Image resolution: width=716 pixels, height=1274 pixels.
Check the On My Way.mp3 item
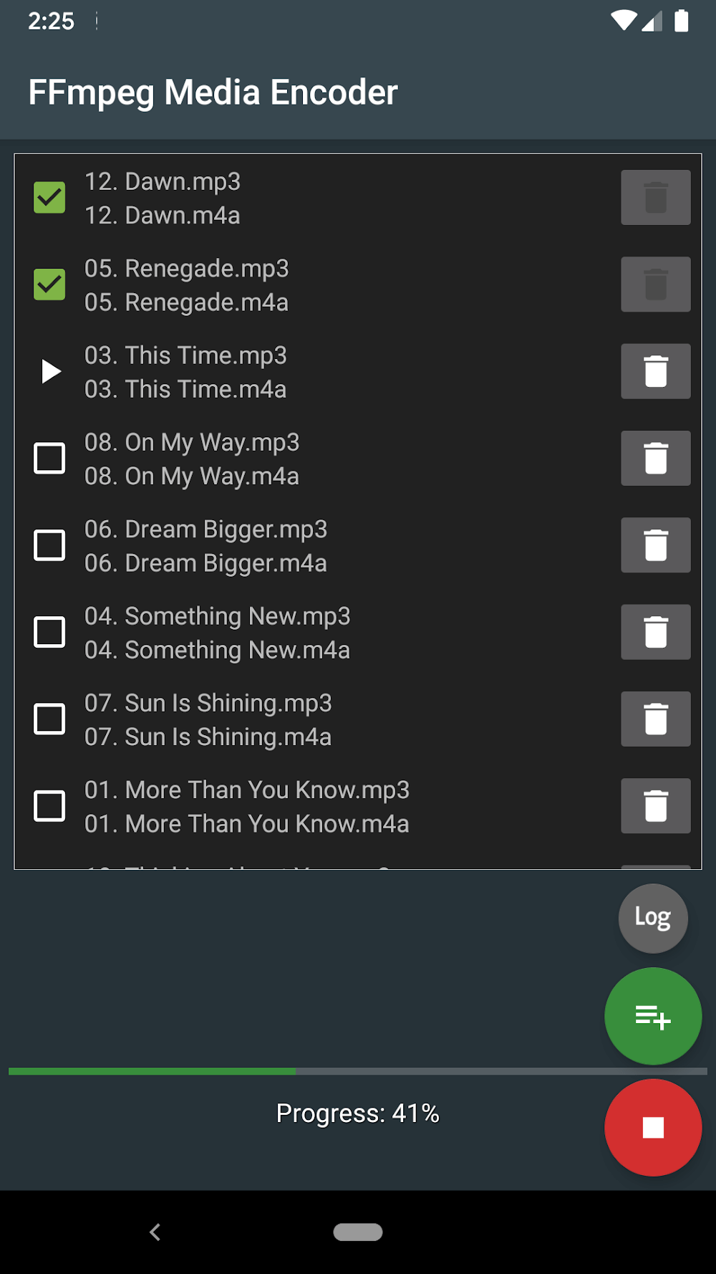(x=49, y=459)
